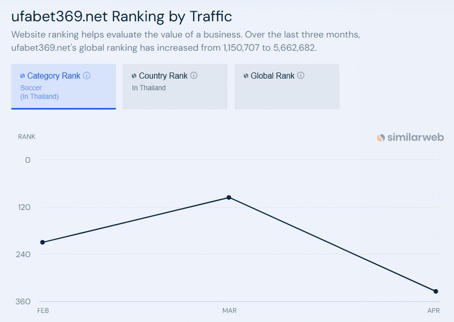Click Similarweb logo beside Global Rank label
Screen dimensions: 454x322
click(x=246, y=76)
